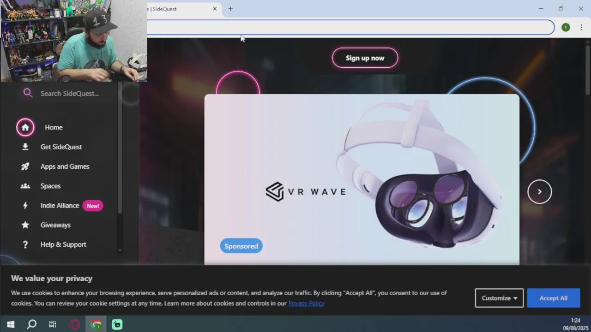Open the Chrome profile avatar
Viewport: 591px width, 332px height.
click(x=566, y=27)
